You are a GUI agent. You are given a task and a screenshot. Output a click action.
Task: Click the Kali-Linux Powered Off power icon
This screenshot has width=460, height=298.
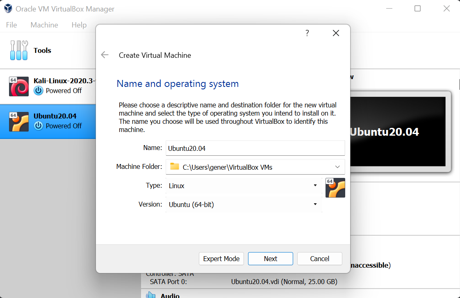coord(39,91)
